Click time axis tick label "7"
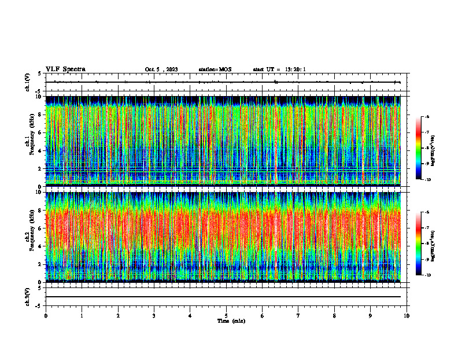 pyautogui.click(x=298, y=316)
